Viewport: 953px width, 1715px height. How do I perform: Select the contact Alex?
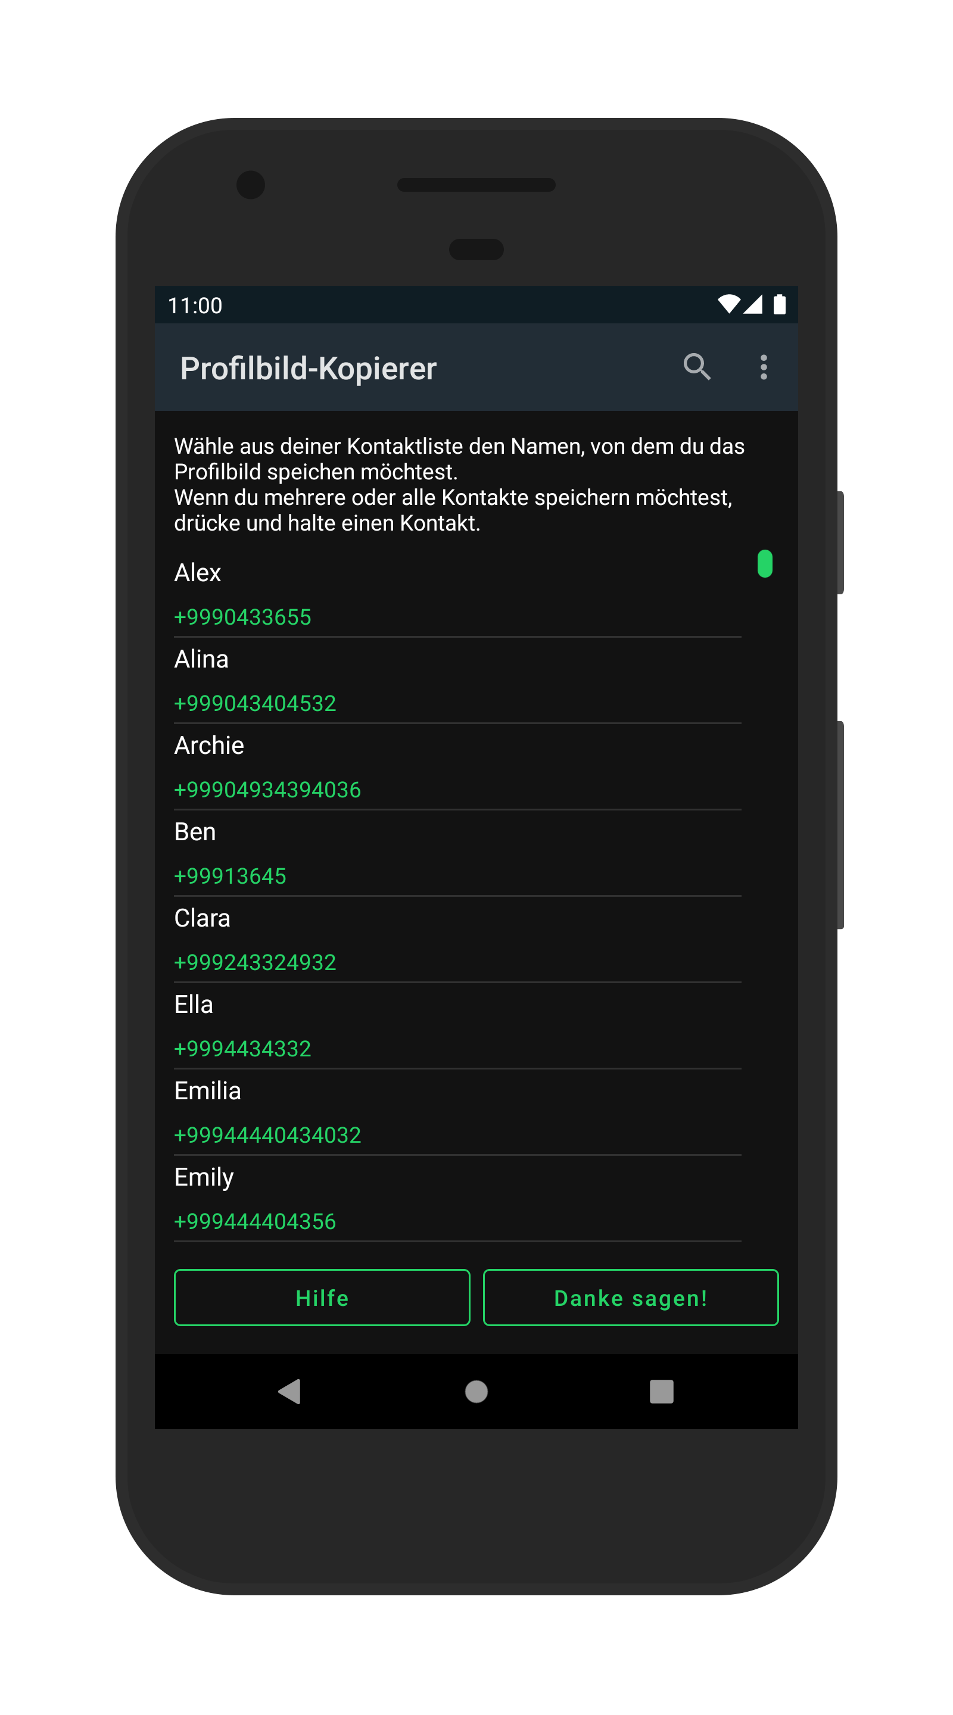coord(457,593)
